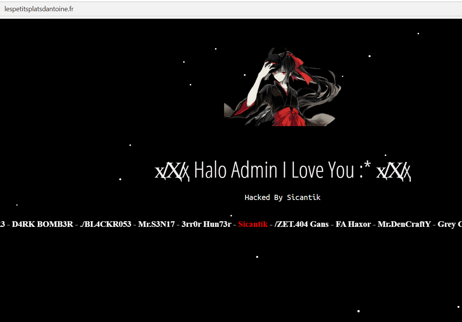The height and width of the screenshot is (322, 462).
Task: Click 'D4RK BOMB3R' in the scrolling list
Action: pos(43,224)
